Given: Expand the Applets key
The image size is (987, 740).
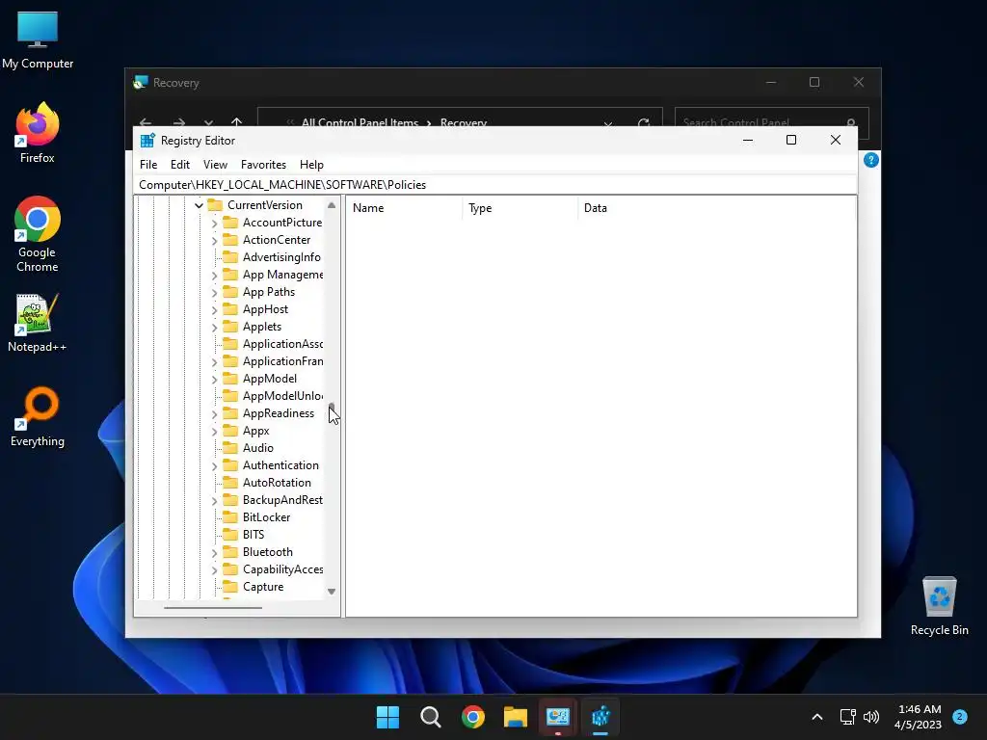Looking at the screenshot, I should point(214,328).
